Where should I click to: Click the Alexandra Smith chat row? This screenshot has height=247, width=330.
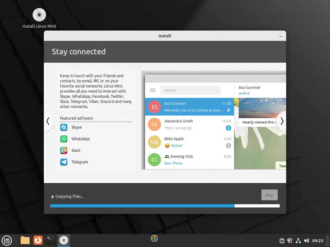[189, 124]
